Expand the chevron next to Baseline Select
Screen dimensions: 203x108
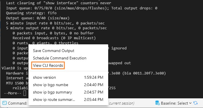point(190,103)
